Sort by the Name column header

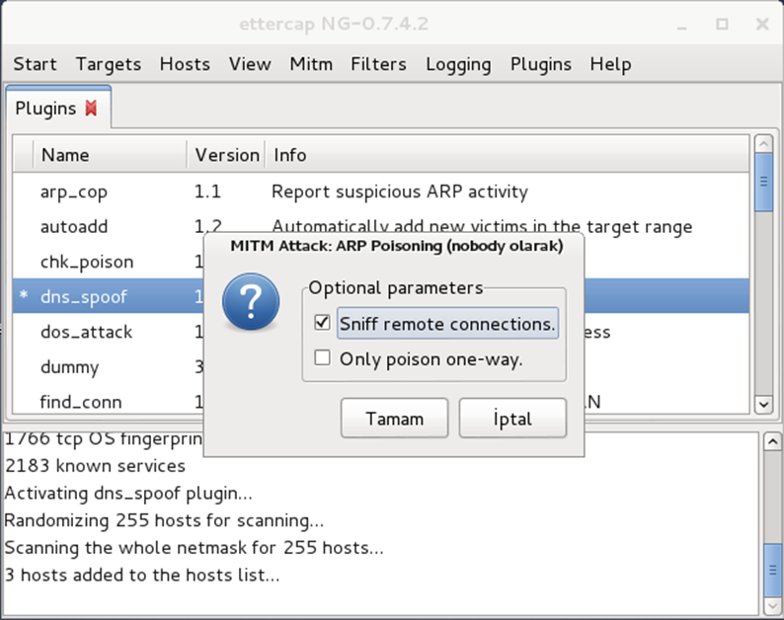[110, 155]
